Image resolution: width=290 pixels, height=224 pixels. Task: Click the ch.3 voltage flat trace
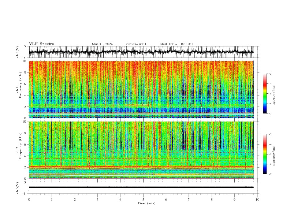point(141,187)
